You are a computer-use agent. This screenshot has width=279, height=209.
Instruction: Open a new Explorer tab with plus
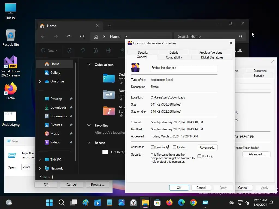click(109, 26)
